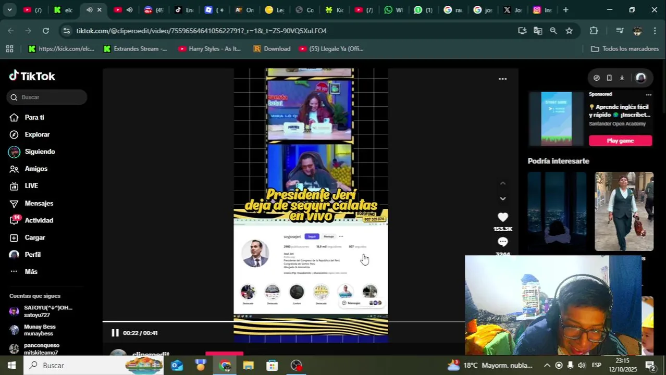Open File Explorer from the taskbar
This screenshot has width=666, height=375.
pos(248,366)
